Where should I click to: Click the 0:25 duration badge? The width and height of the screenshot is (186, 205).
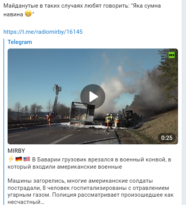pos(167,138)
